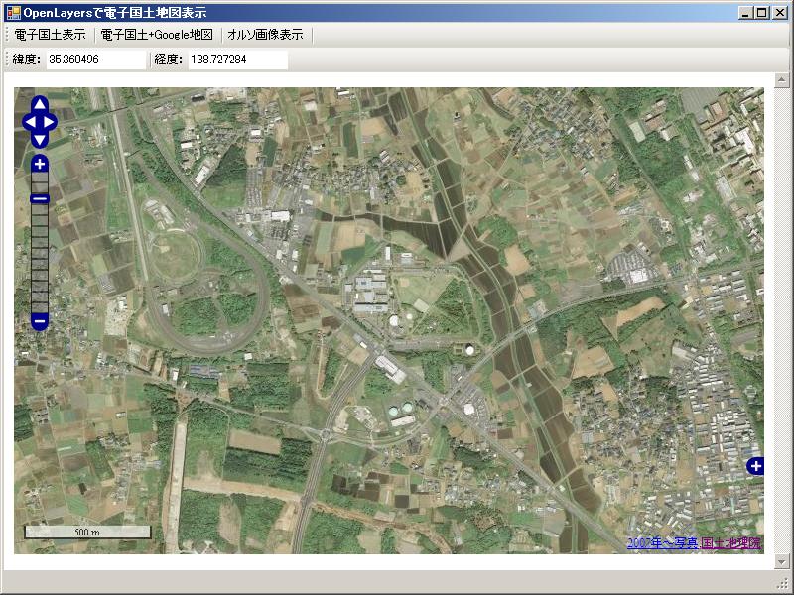Pan the map north with up arrow
Viewport: 794px width, 595px height.
tap(40, 105)
